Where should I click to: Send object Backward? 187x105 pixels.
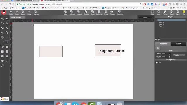point(120,13)
